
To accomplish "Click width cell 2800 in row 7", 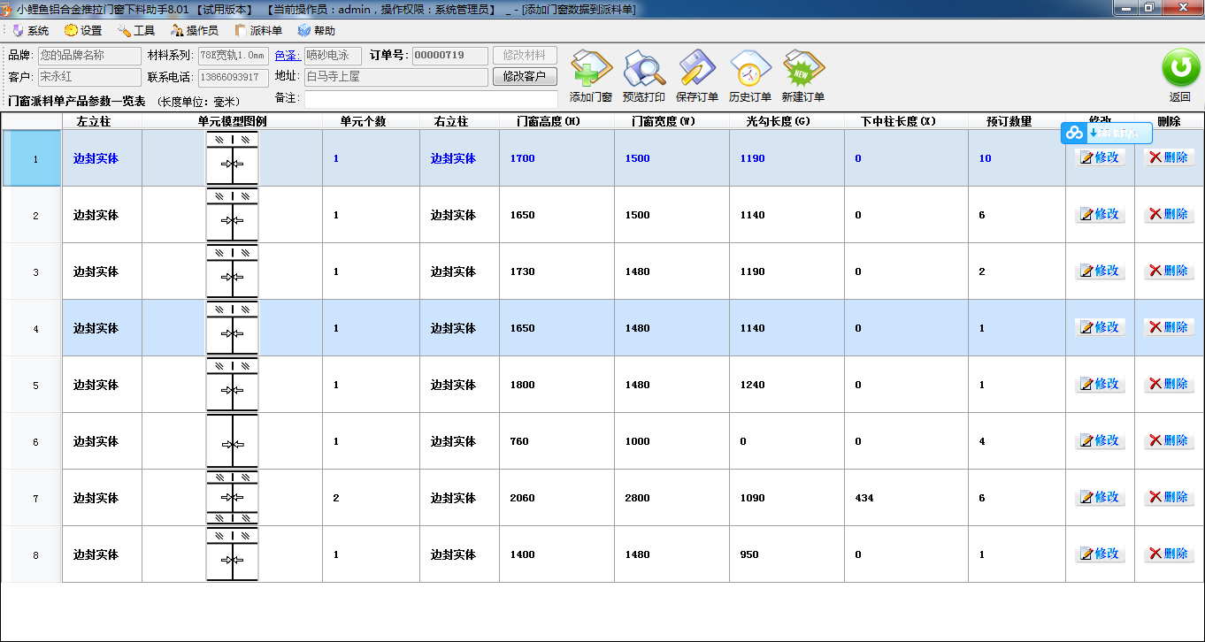I will pos(672,498).
